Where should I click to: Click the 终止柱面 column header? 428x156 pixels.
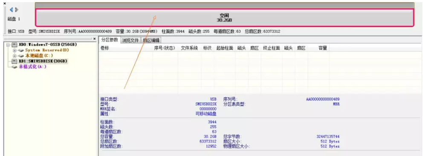tap(272, 48)
